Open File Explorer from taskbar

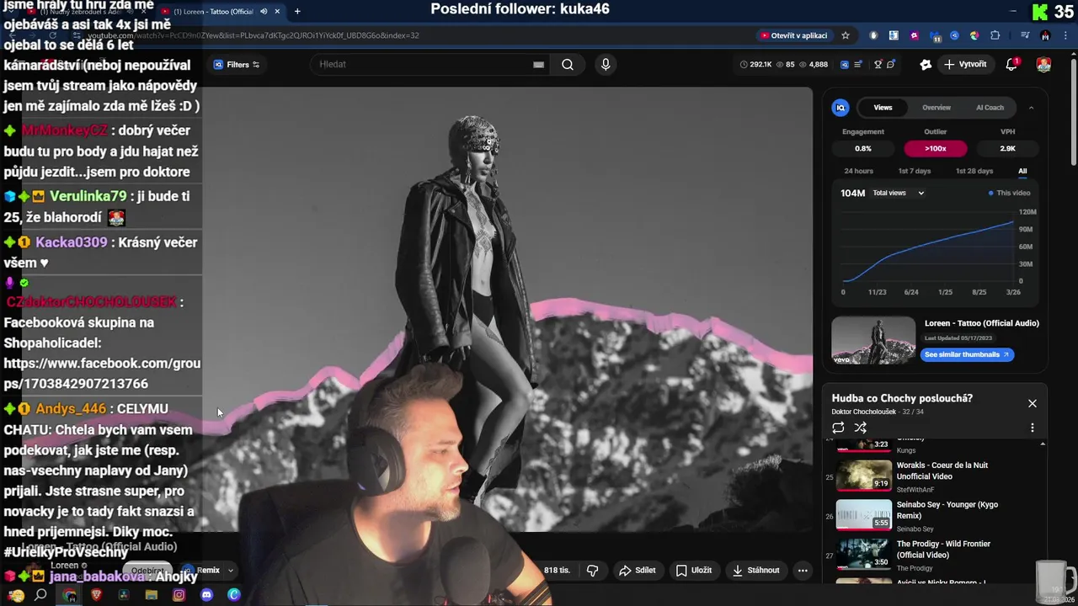152,595
